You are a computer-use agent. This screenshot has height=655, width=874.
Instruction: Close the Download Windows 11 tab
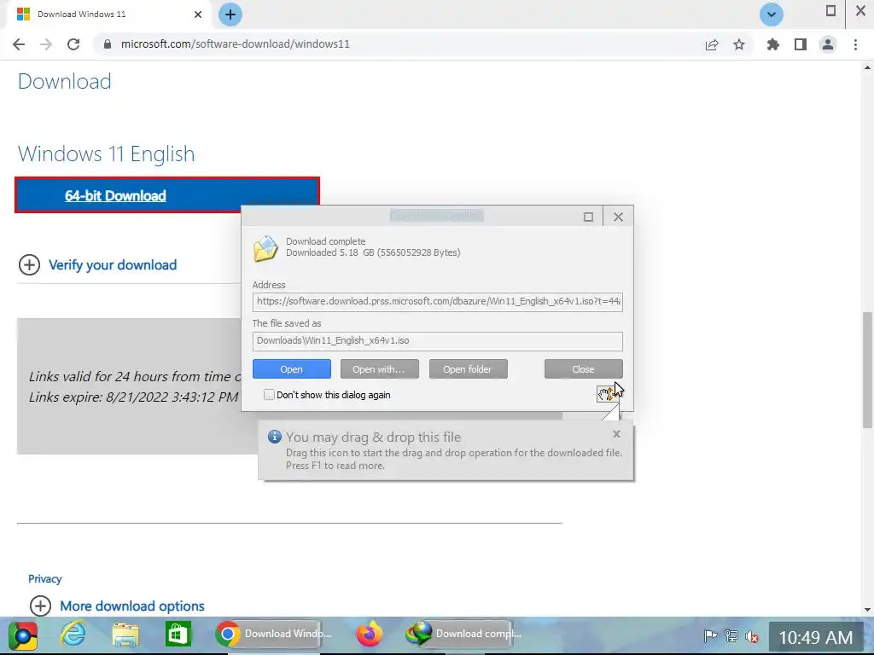(x=198, y=14)
